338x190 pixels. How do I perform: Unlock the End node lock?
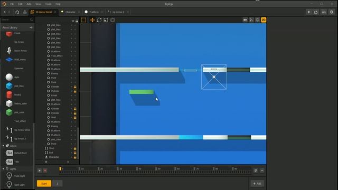[75, 153]
